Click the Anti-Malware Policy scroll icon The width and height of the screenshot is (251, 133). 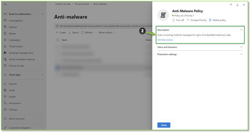[163, 15]
